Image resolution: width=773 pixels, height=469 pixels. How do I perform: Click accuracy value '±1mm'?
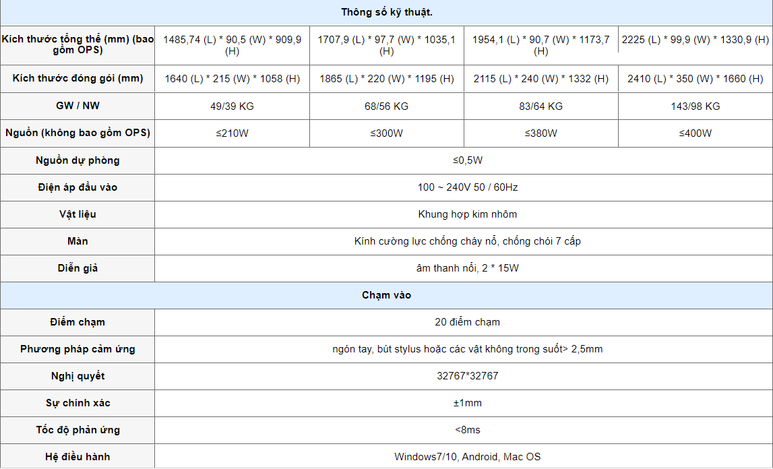[x=467, y=403]
